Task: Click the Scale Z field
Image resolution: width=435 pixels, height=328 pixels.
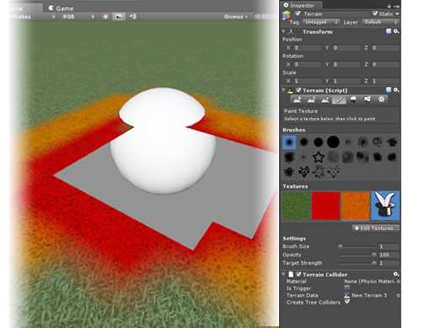Action: pos(385,81)
